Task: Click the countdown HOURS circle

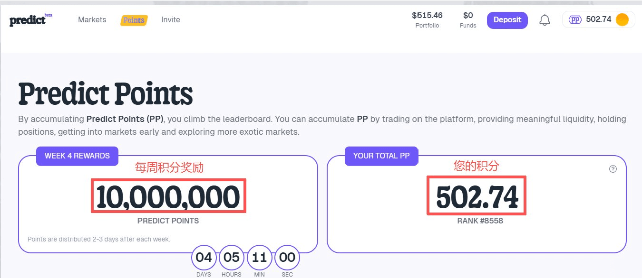Action: point(231,258)
